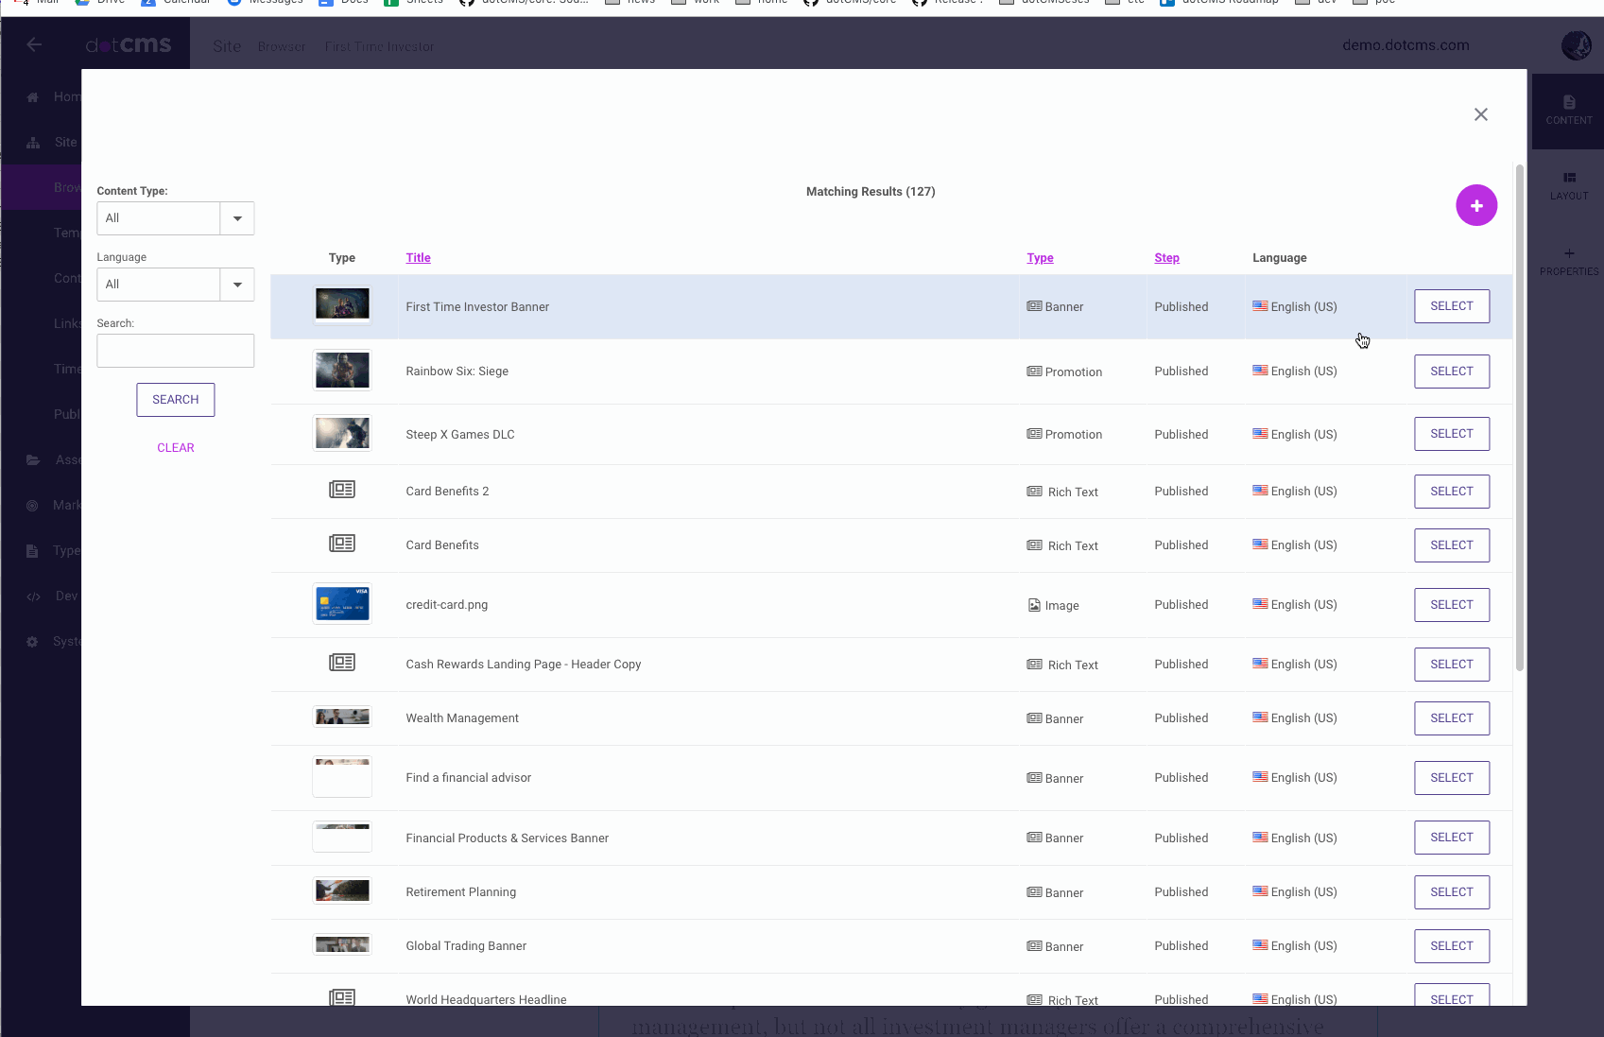Open the Assets folder icon in sidebar
The width and height of the screenshot is (1604, 1037).
click(x=33, y=459)
